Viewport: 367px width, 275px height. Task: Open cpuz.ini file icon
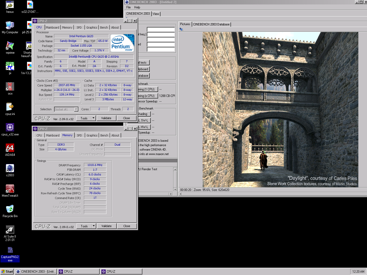[10, 109]
